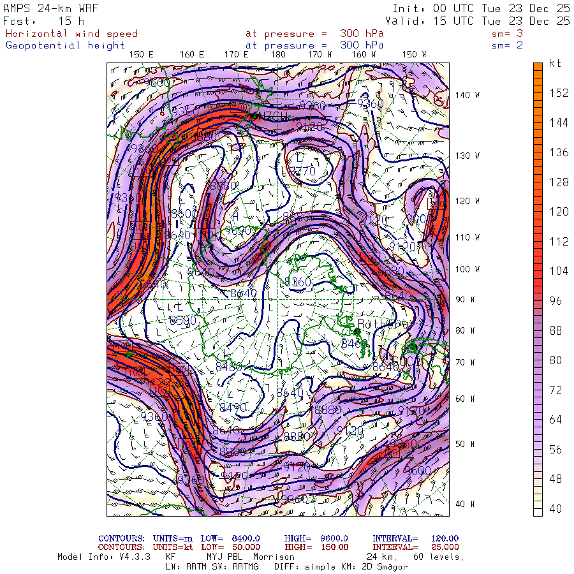
Task: Click the Morrison microphysics text
Action: (274, 557)
